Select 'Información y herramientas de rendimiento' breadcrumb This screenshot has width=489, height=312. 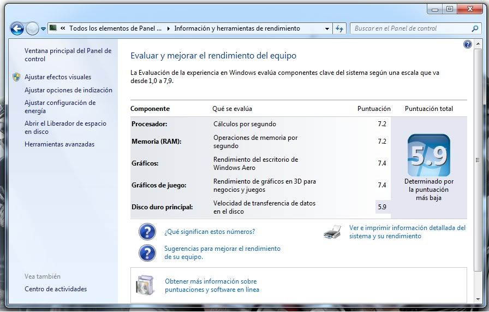237,28
